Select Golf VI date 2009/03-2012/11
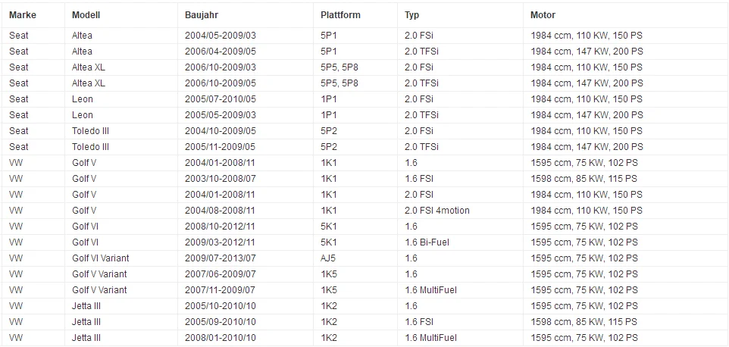Screen dimensions: 729x347 click(221, 242)
